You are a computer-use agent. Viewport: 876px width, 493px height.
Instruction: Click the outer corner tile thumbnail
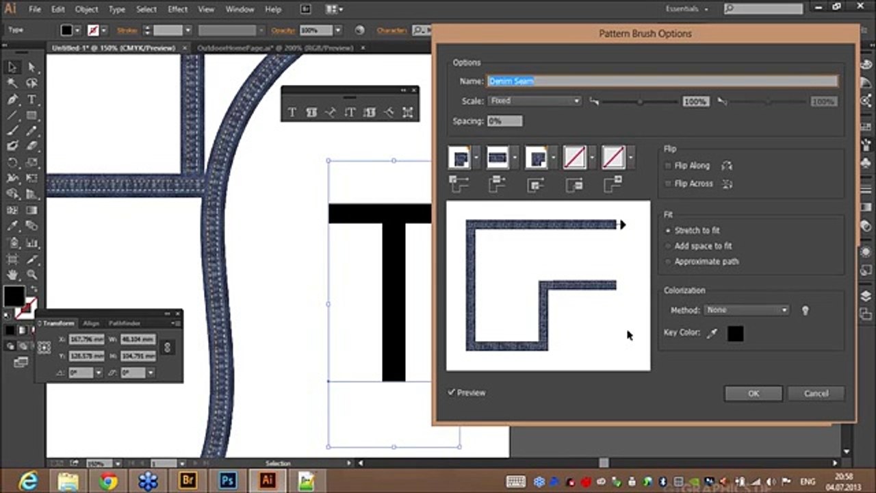point(459,157)
